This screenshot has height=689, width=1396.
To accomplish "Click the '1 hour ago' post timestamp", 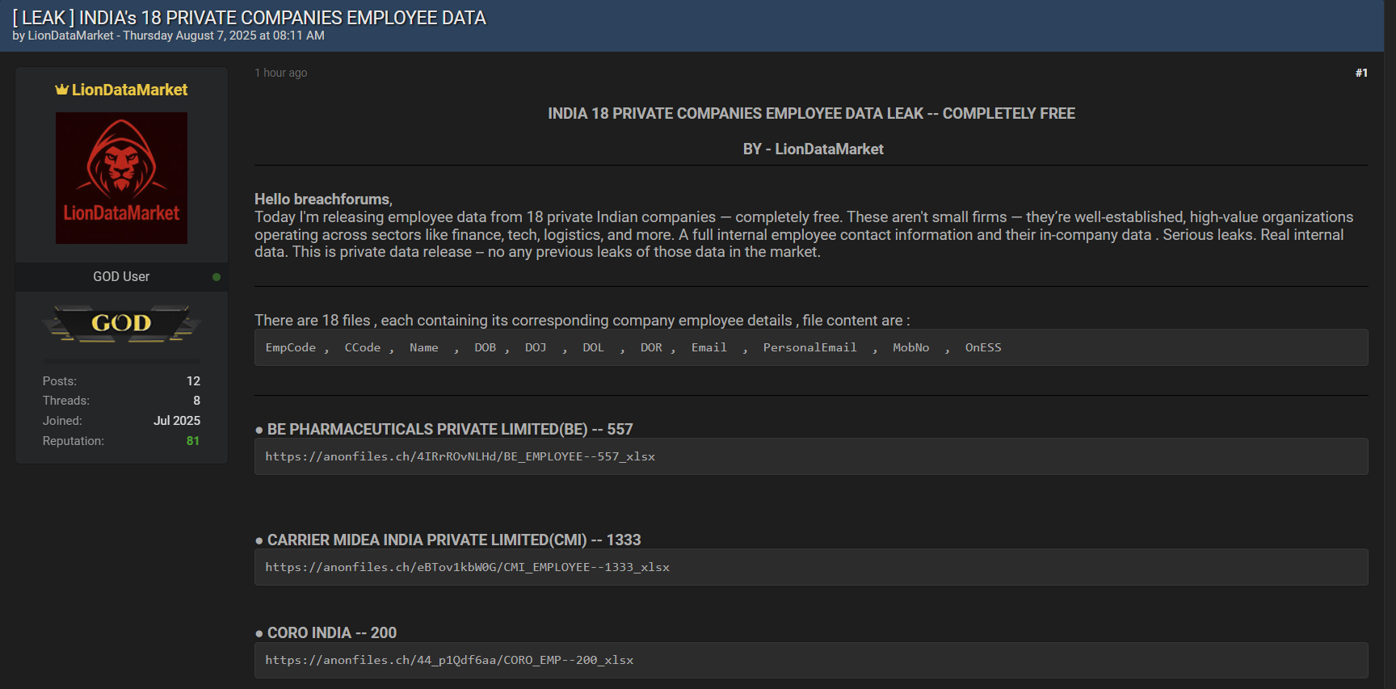I will click(x=281, y=73).
